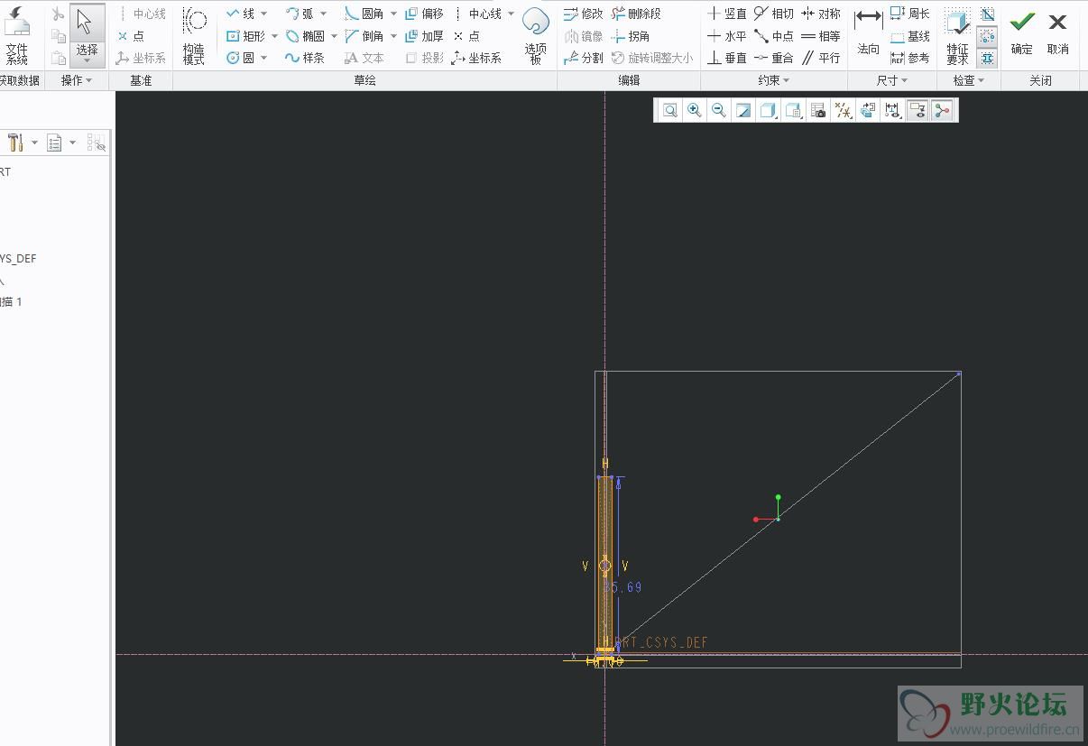Viewport: 1088px width, 746px height.
Task: Select the 椭圆 ellipse tool
Action: tap(305, 36)
